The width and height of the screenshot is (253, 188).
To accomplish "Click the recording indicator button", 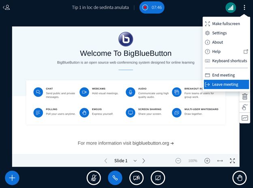I will click(x=152, y=7).
